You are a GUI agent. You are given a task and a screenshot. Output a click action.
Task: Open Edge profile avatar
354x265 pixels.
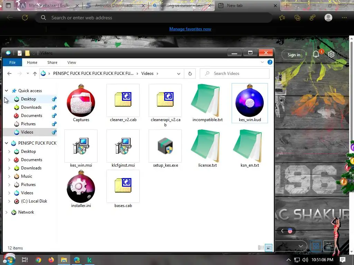328,18
